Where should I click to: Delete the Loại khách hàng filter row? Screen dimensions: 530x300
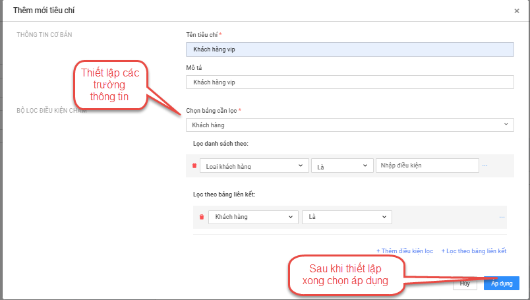click(x=194, y=165)
